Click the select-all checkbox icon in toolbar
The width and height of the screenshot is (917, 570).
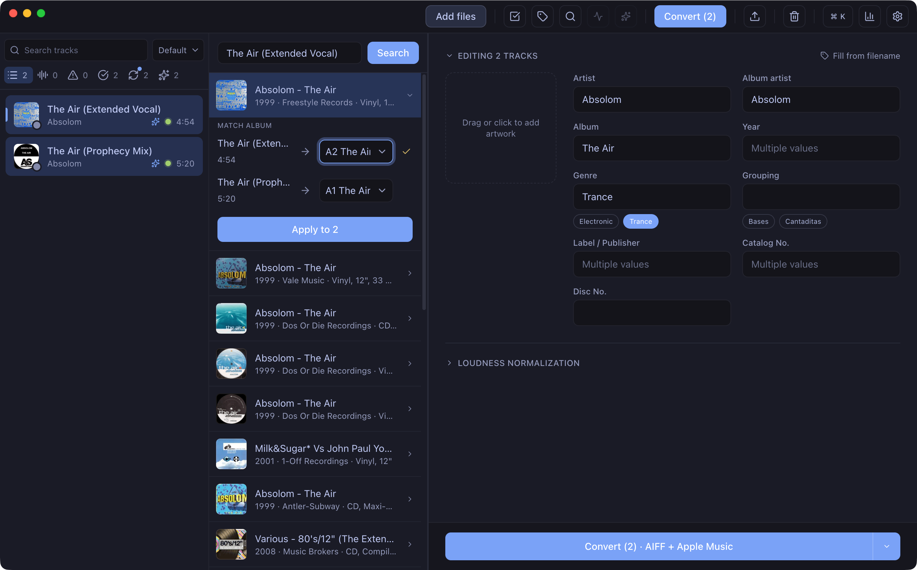(515, 17)
